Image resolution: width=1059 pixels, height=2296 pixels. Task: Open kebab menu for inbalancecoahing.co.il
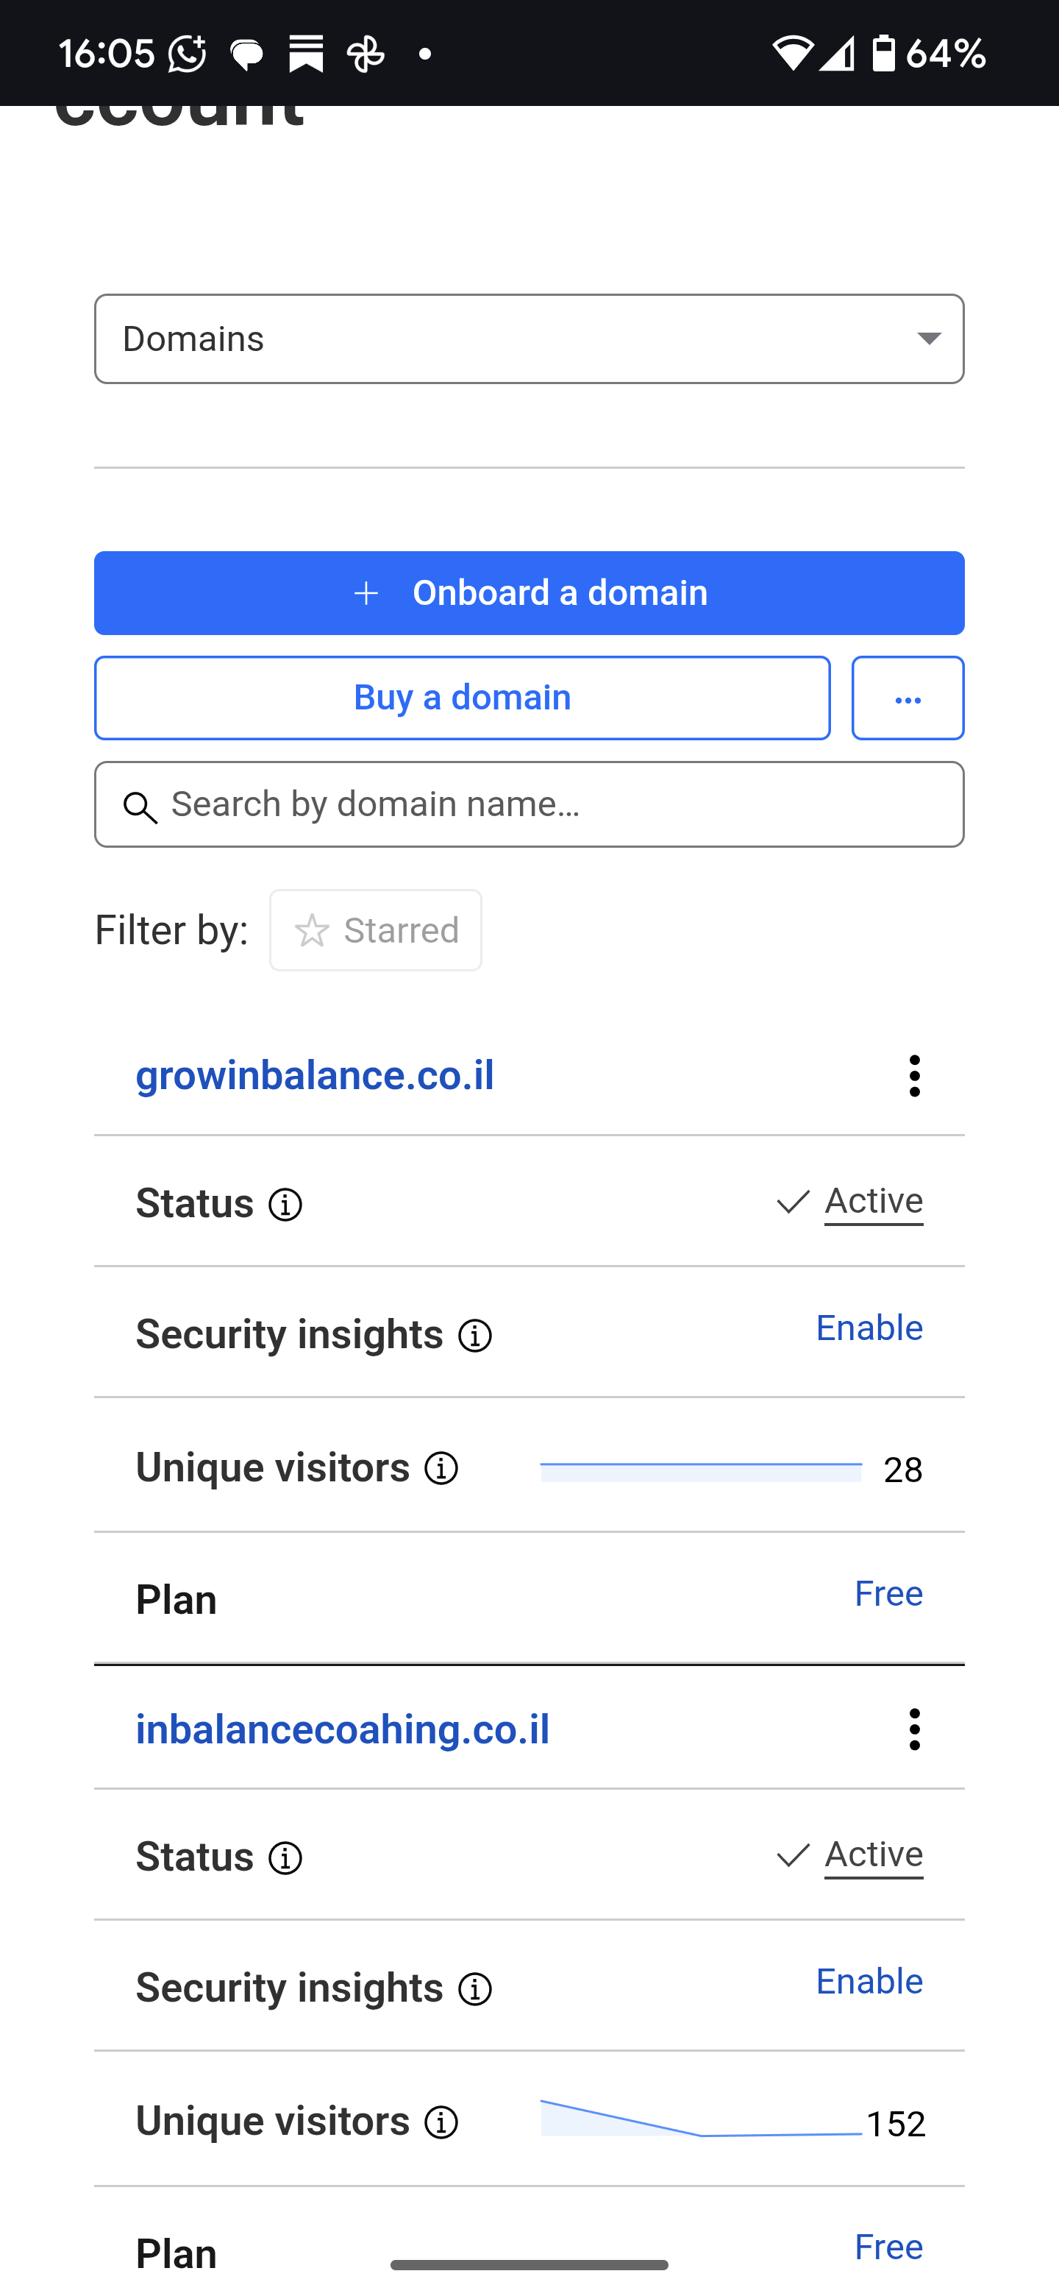[914, 1729]
